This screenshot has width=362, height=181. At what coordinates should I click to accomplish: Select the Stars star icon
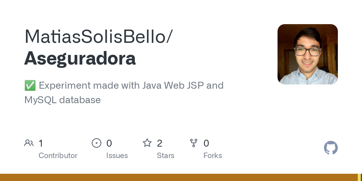(x=147, y=143)
